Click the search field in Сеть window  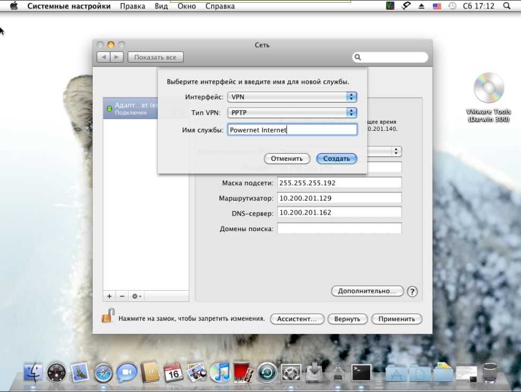390,57
